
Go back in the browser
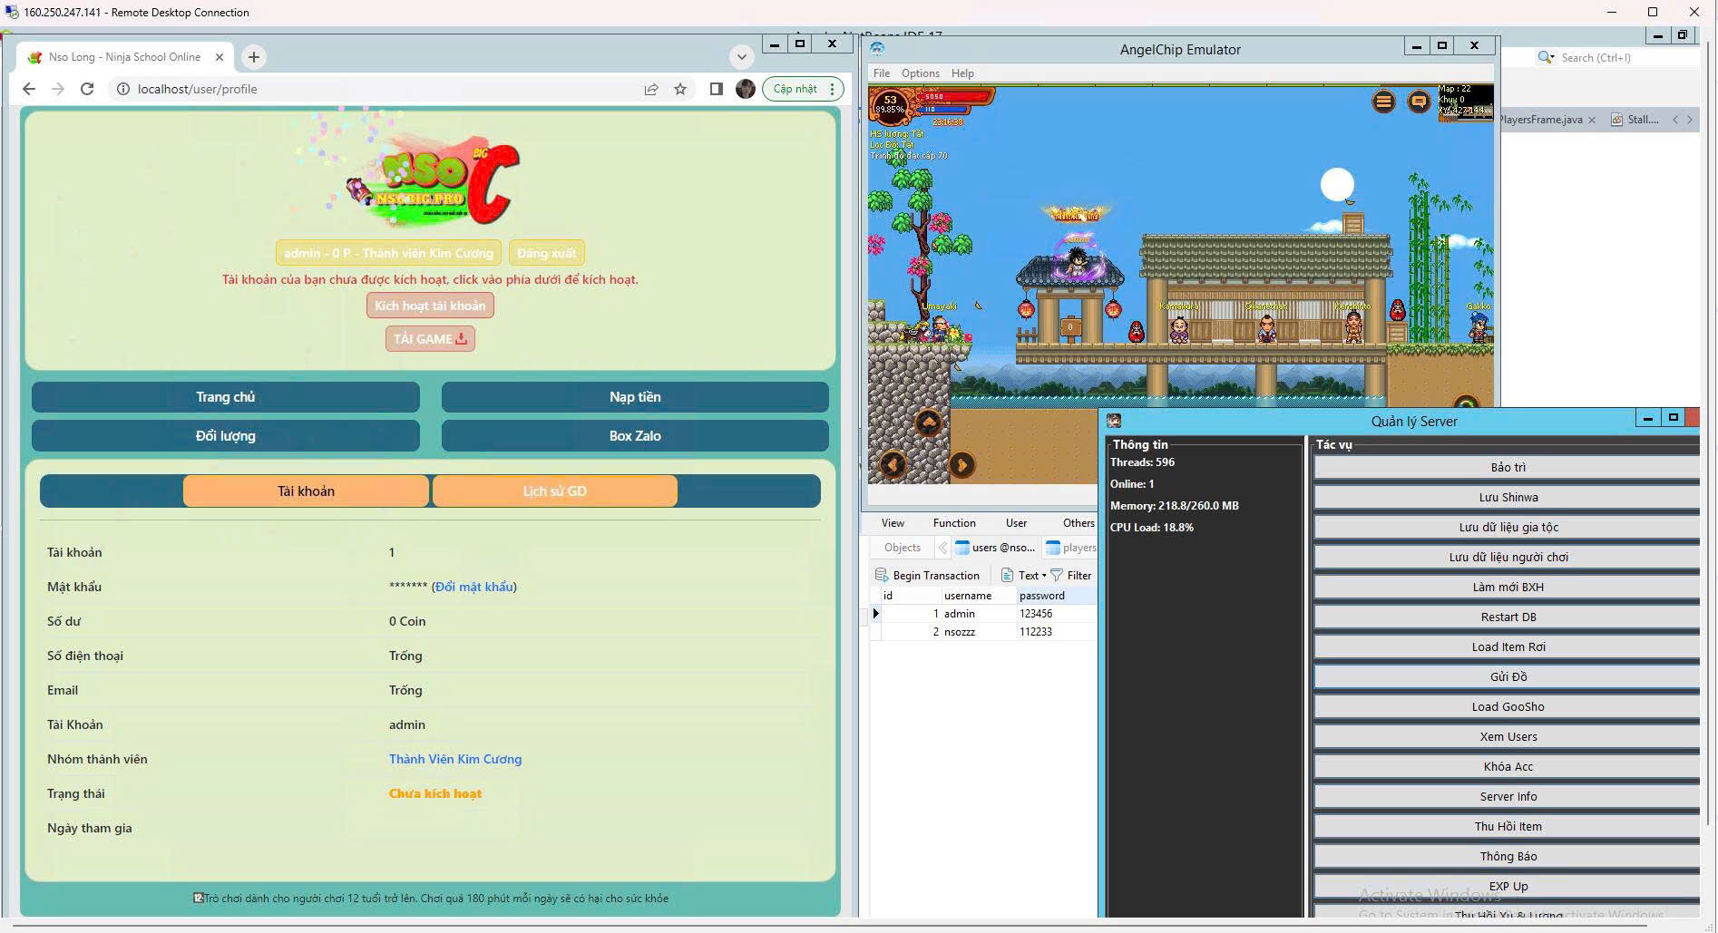pos(29,89)
